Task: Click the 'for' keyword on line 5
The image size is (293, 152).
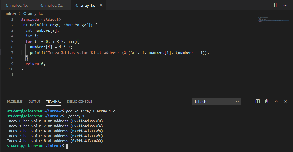Action: coord(29,42)
